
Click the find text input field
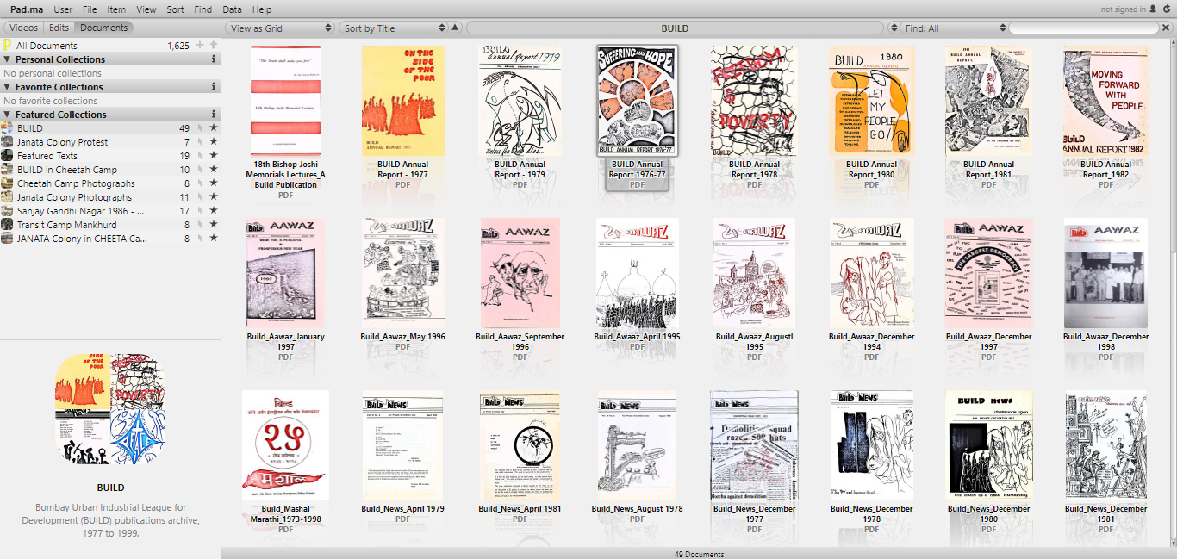click(1084, 28)
